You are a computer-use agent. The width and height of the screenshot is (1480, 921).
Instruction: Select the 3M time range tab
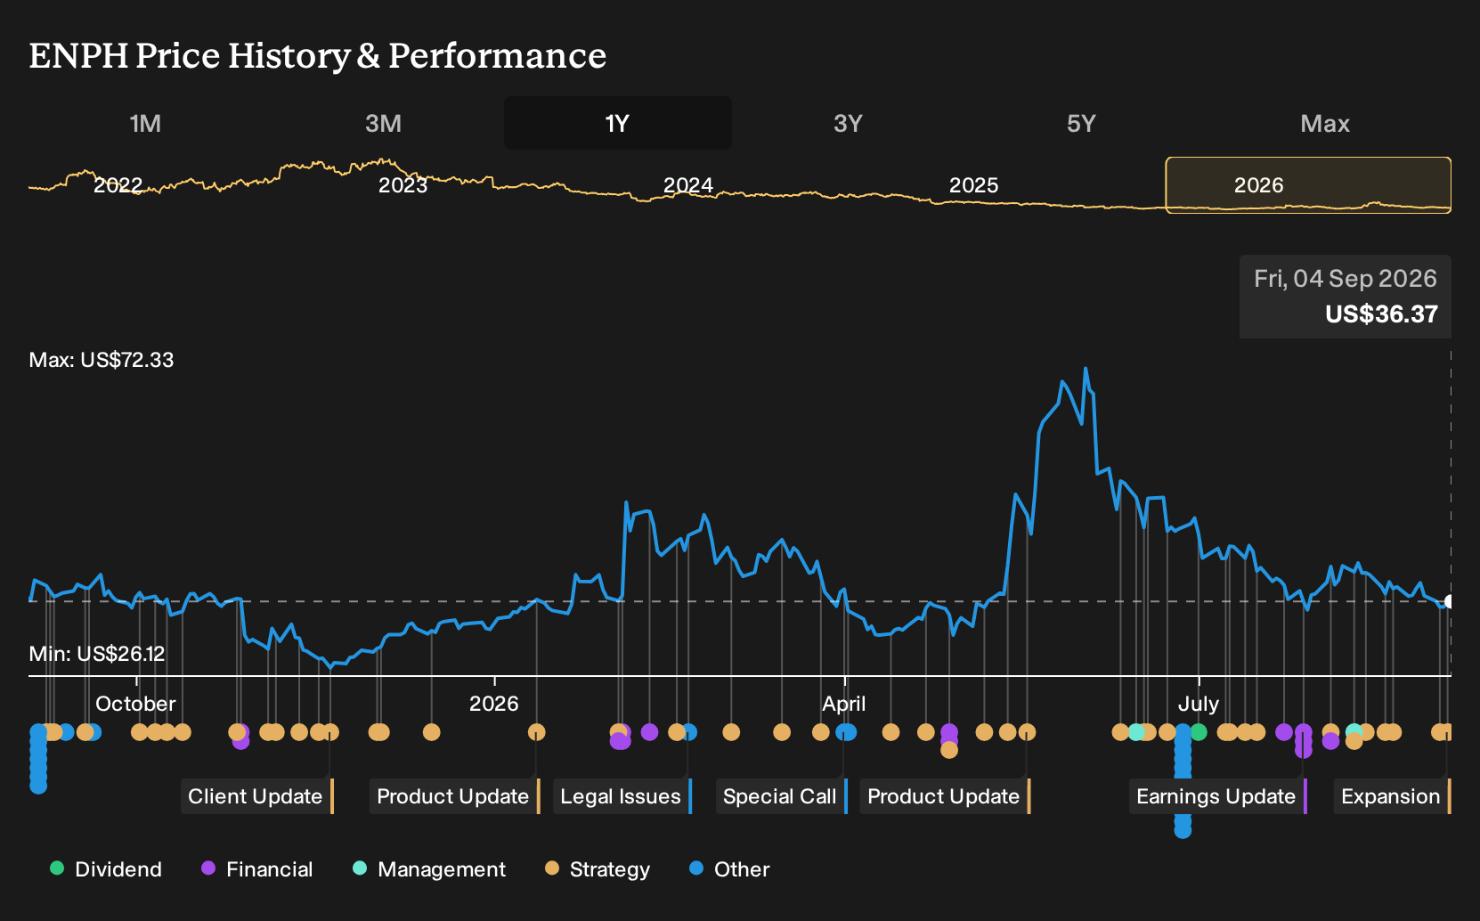[383, 123]
